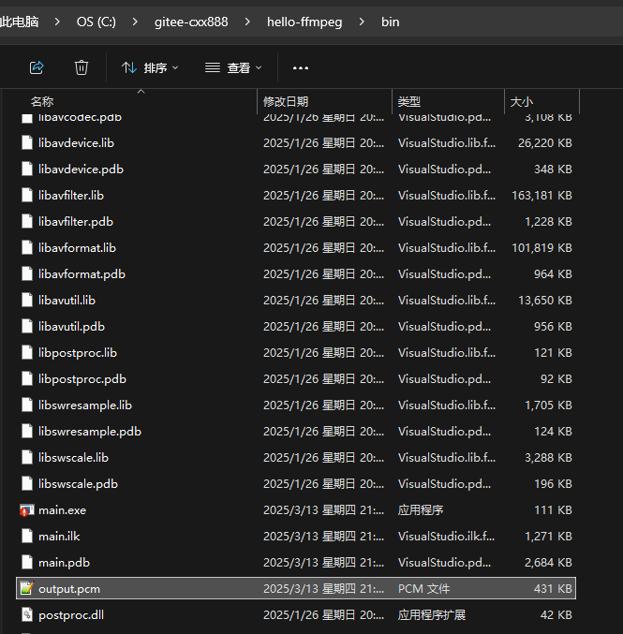This screenshot has width=623, height=634.
Task: Navigate to gitee-cxx888 in breadcrumb
Action: (191, 22)
